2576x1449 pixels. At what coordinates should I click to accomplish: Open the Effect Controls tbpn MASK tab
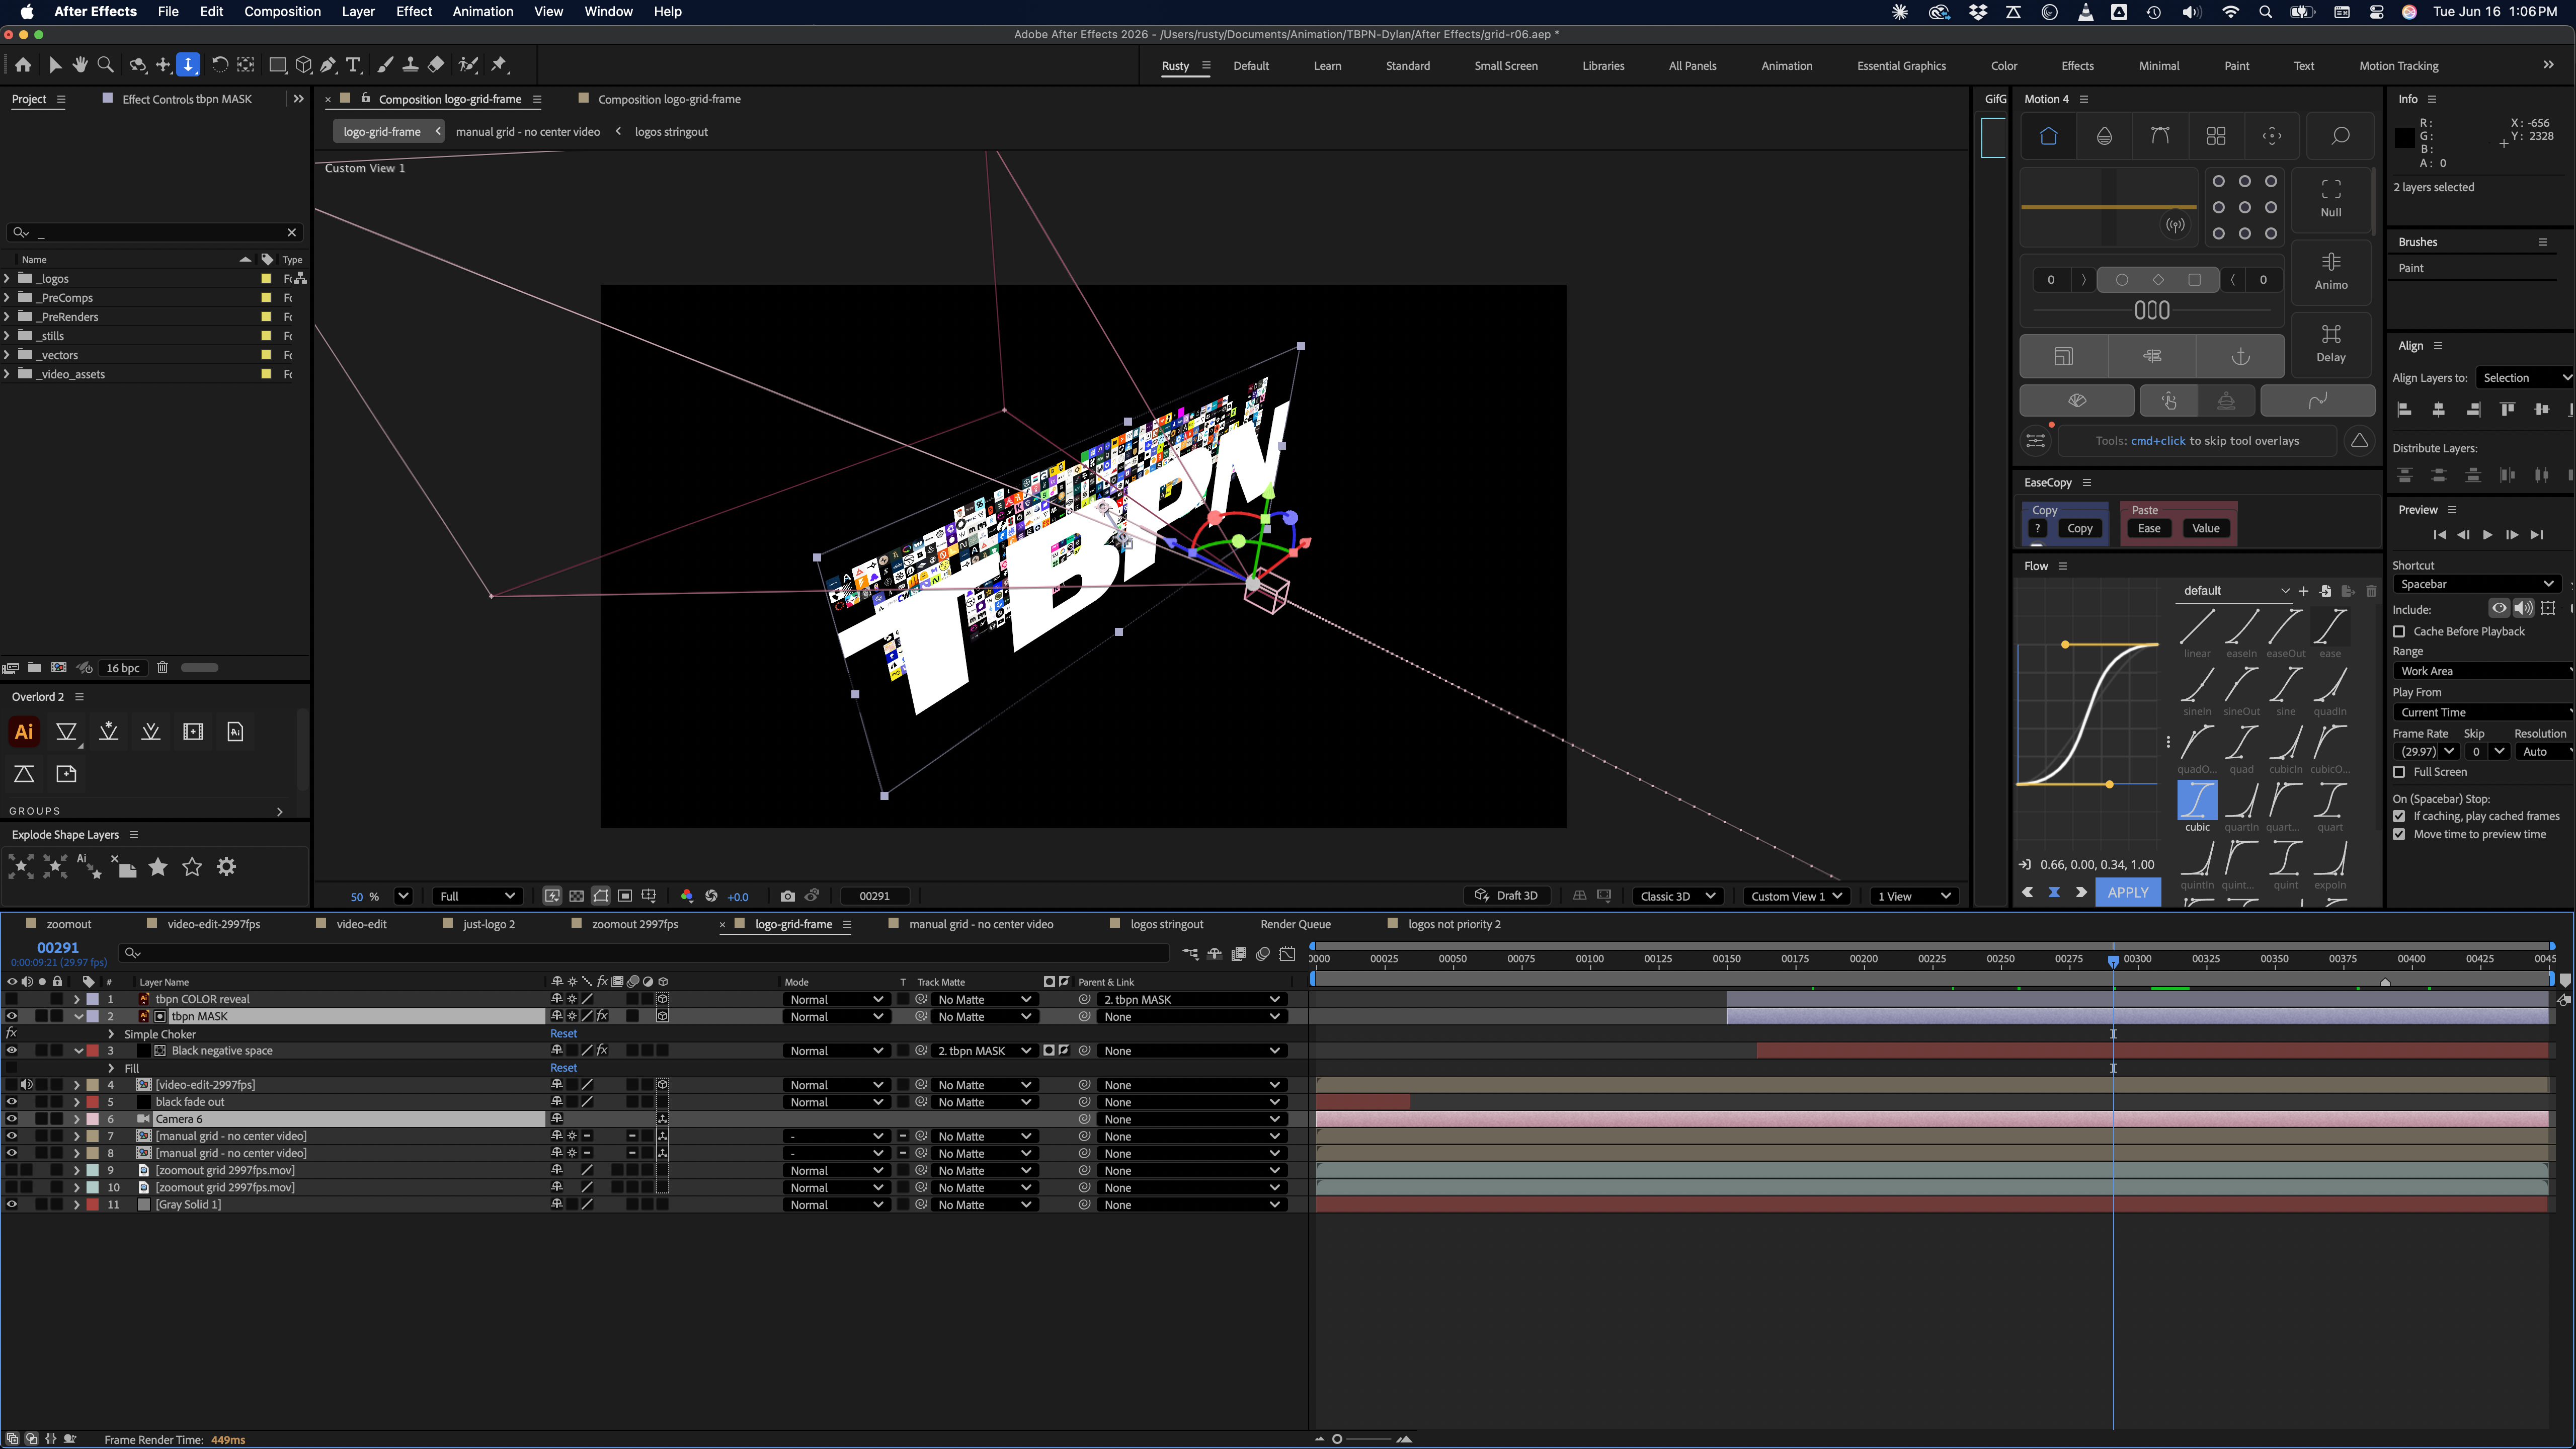(186, 99)
